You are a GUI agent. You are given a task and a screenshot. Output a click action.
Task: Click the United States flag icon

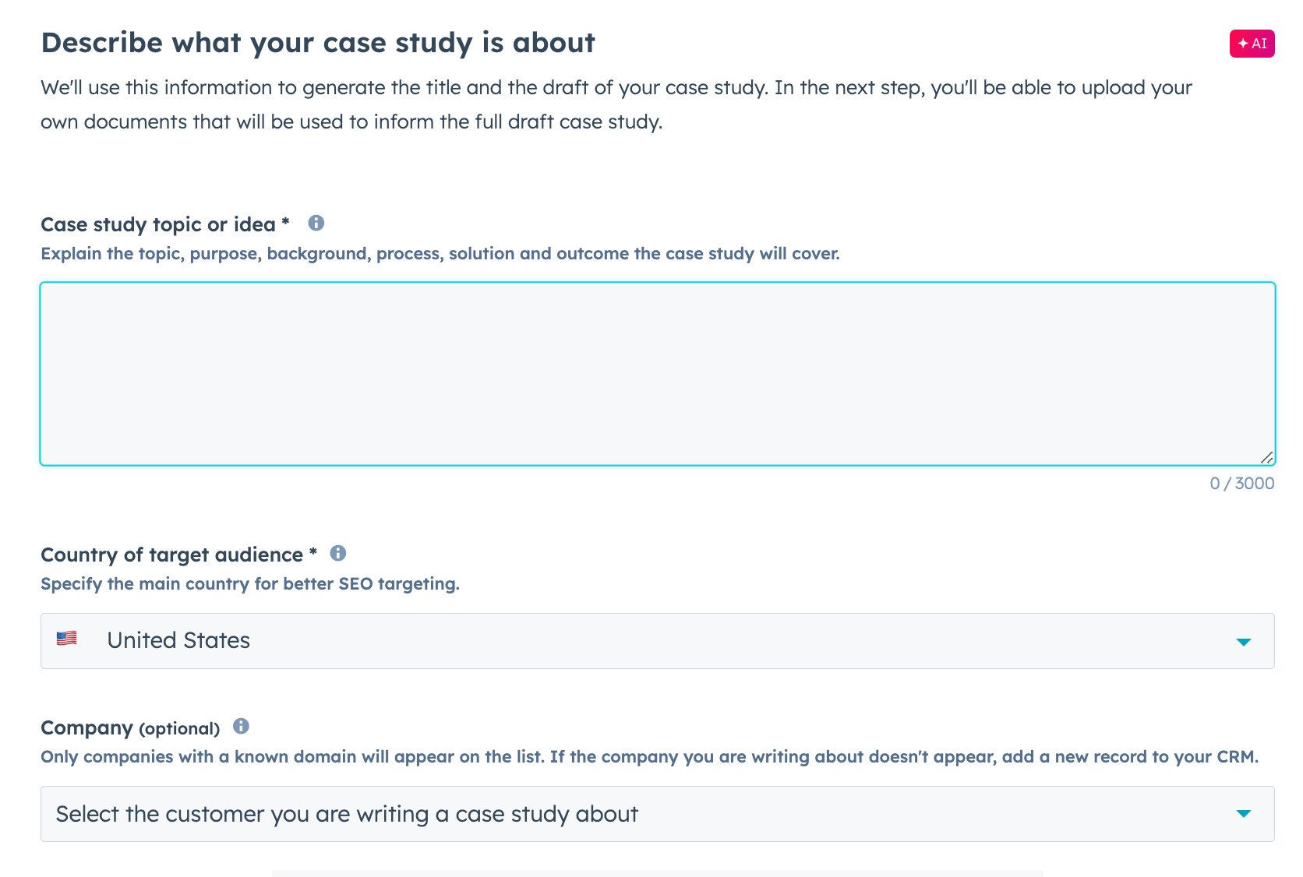67,639
